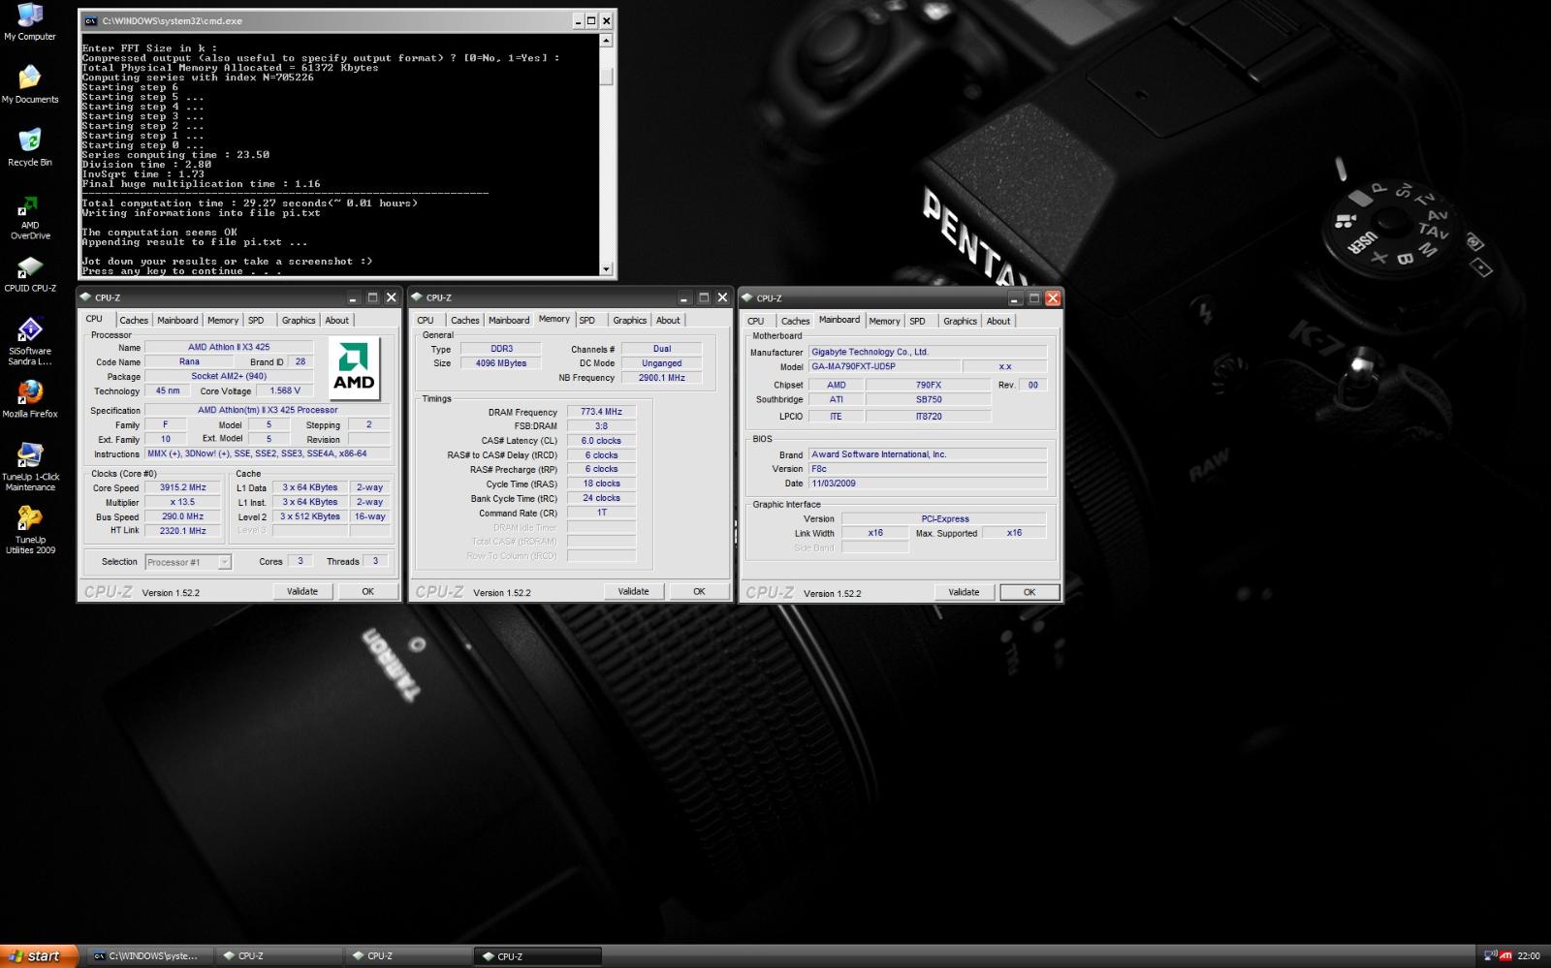The width and height of the screenshot is (1551, 968).
Task: Click the BIOS date 11/03/2009 field
Action: pos(928,484)
